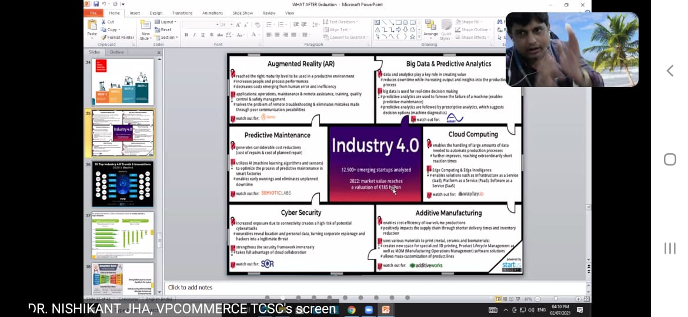Screen dimensions: 688x317
Task: Toggle Bold formatting
Action: coord(186,35)
